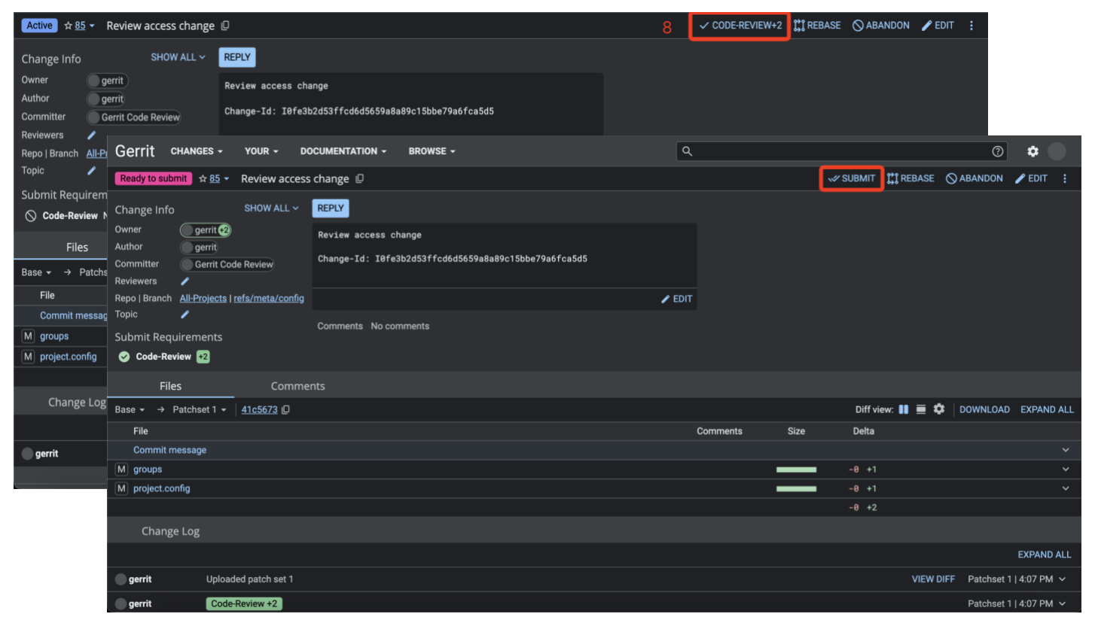Open the refs/meta/config branch link

(269, 299)
